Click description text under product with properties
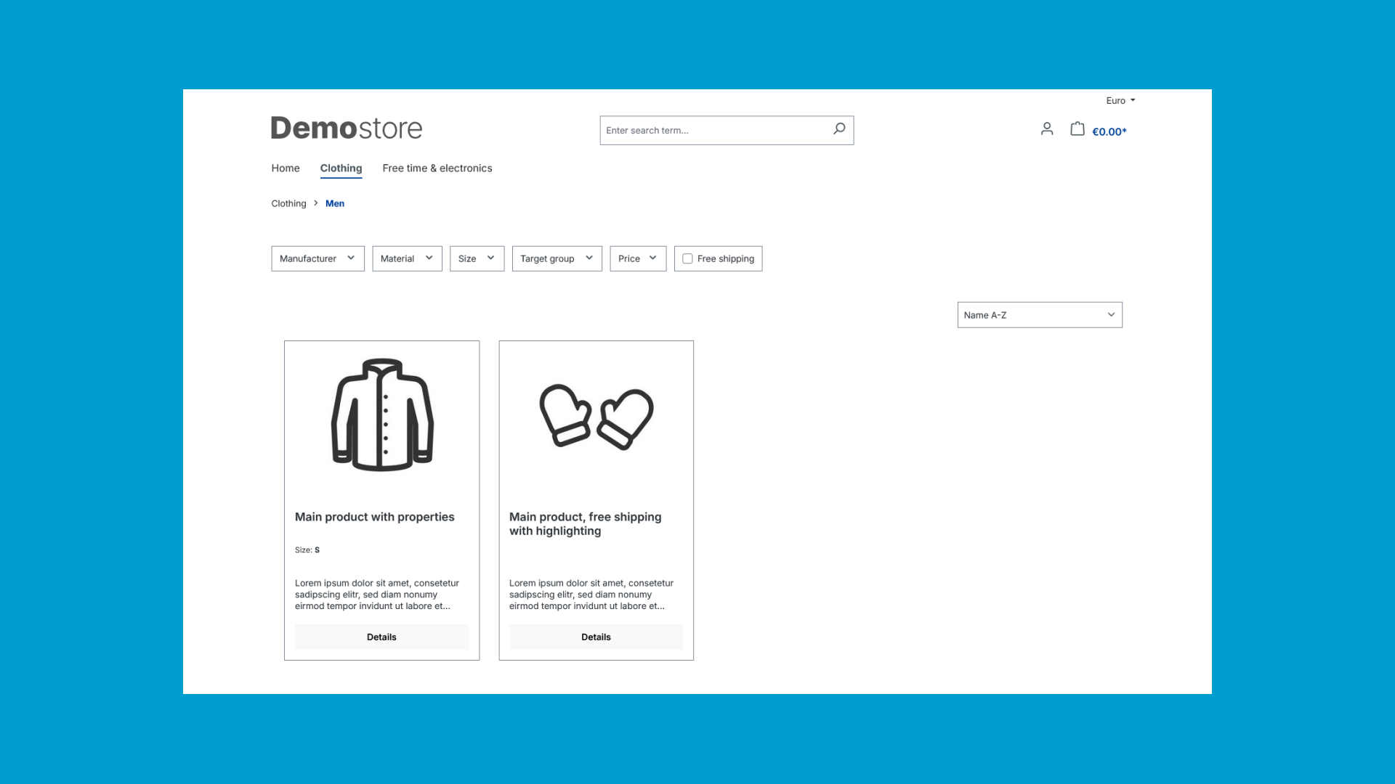The width and height of the screenshot is (1395, 784). pyautogui.click(x=377, y=595)
